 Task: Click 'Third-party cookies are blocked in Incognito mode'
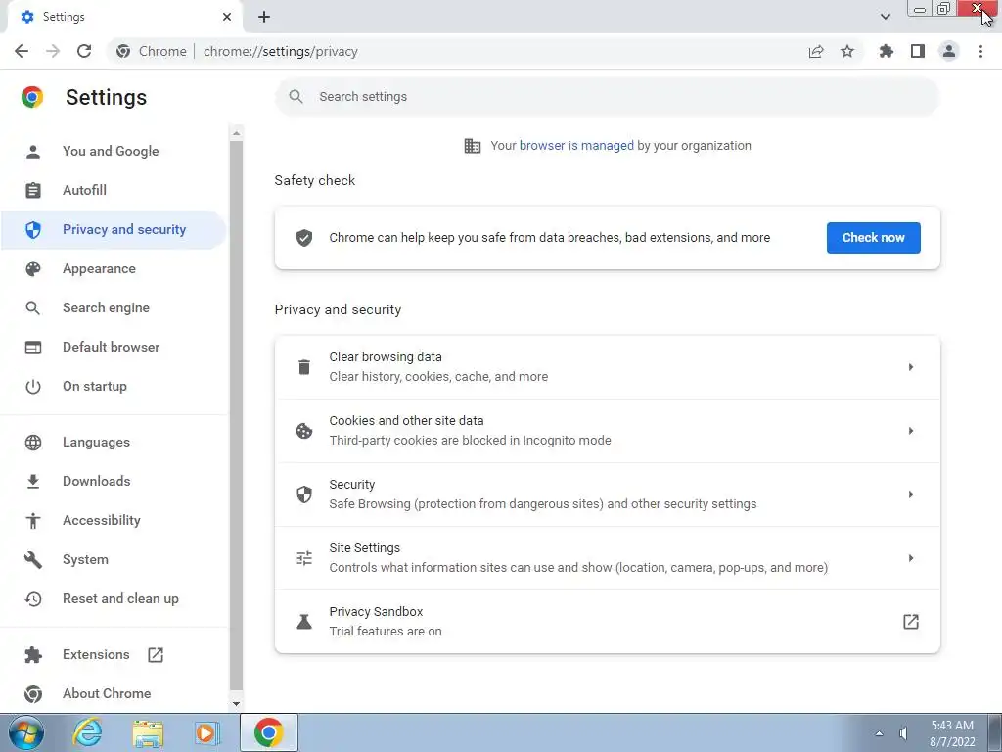(x=470, y=441)
